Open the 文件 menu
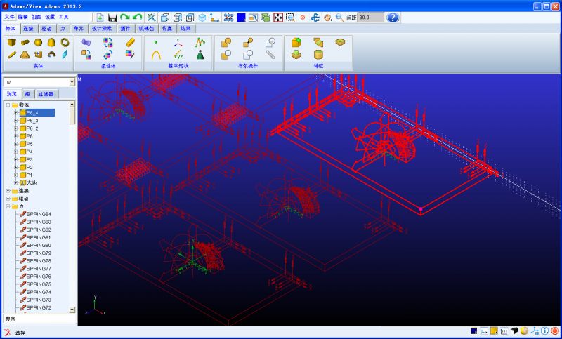 pos(9,17)
